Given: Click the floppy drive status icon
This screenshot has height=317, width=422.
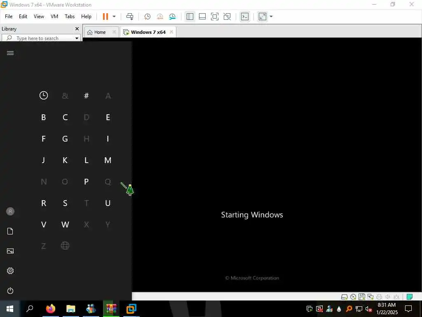Looking at the screenshot, I should (362, 297).
